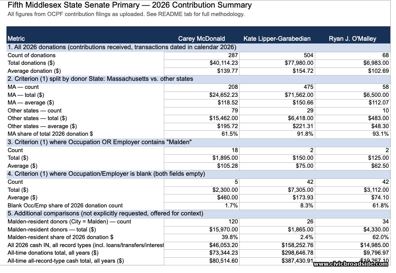Select the 'Kate Lipper-Garabedian' column header
The height and width of the screenshot is (273, 396).
click(277, 39)
